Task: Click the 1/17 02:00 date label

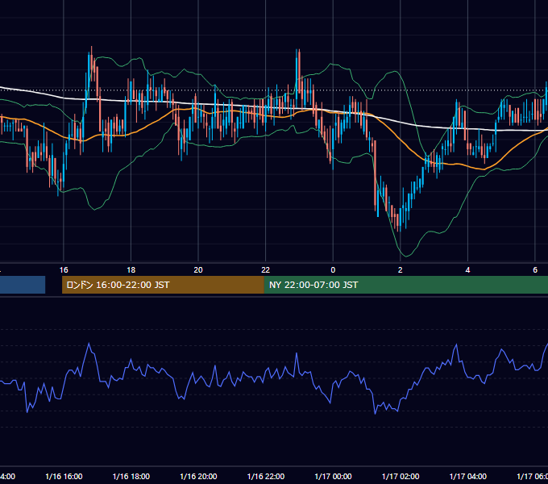Action: [401, 476]
